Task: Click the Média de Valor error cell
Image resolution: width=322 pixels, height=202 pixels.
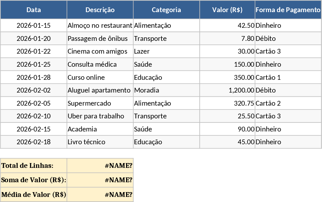Action: point(100,195)
